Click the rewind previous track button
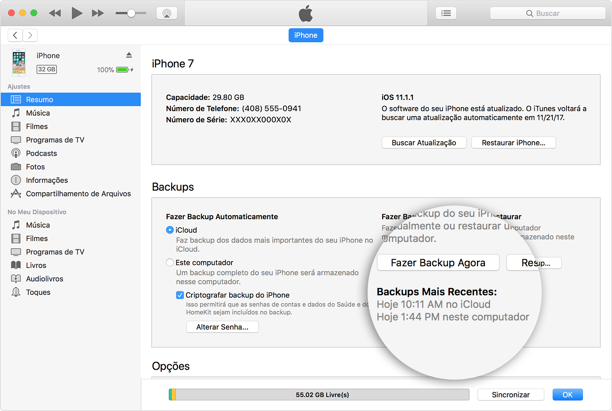Viewport: 612px width, 411px height. 55,13
